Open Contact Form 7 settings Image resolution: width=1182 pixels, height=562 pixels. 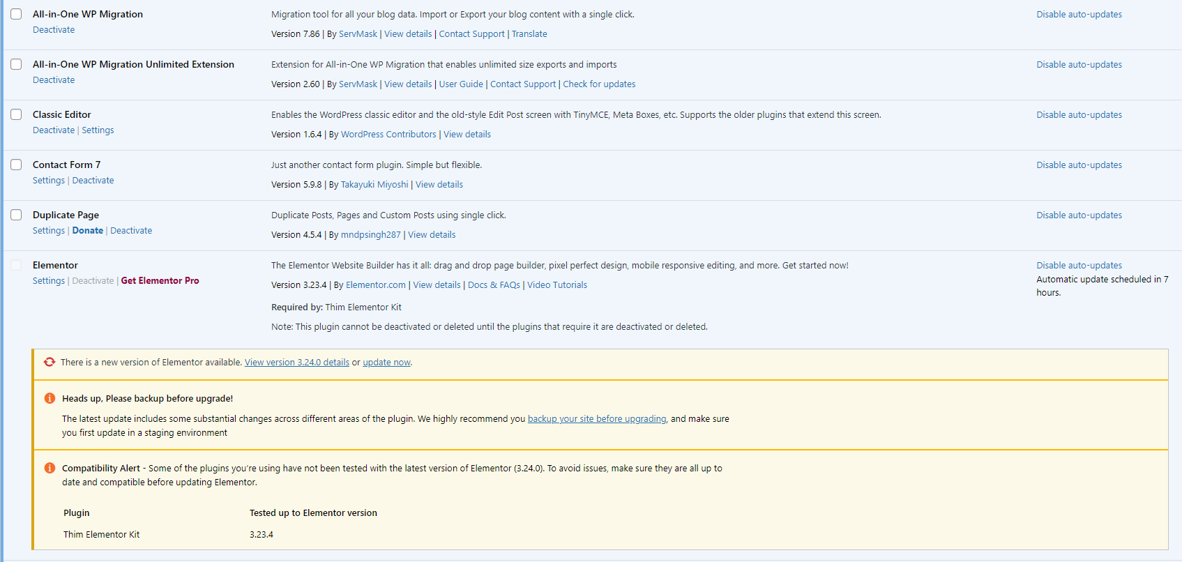click(49, 181)
